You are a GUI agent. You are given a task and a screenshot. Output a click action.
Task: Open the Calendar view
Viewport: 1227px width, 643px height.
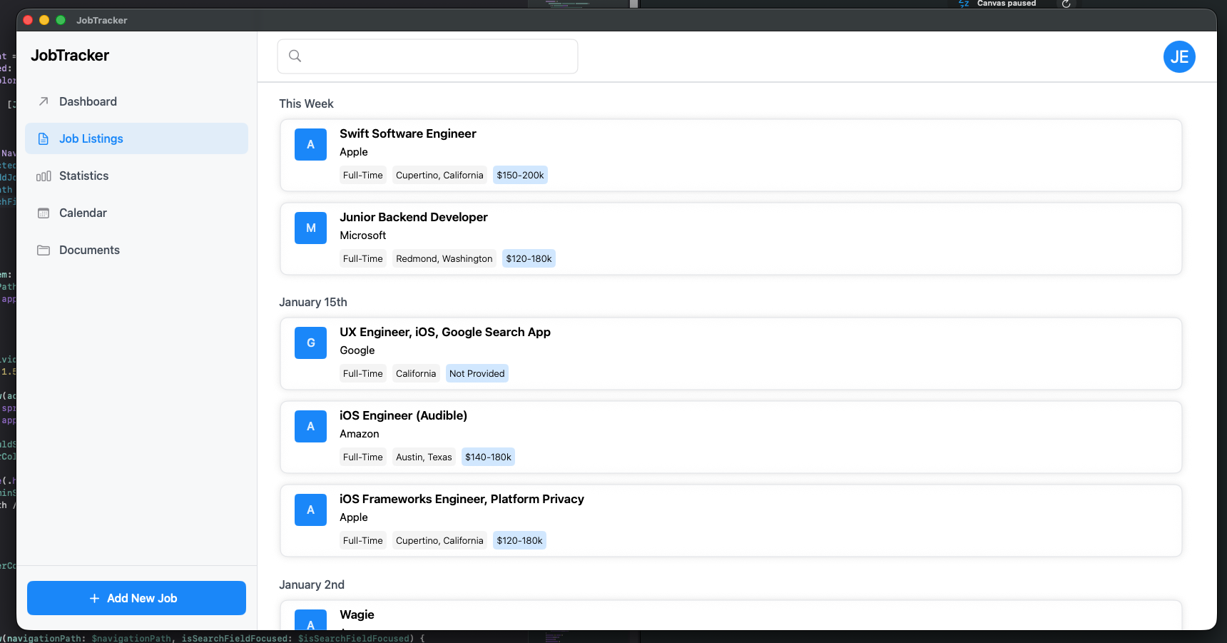tap(136, 213)
